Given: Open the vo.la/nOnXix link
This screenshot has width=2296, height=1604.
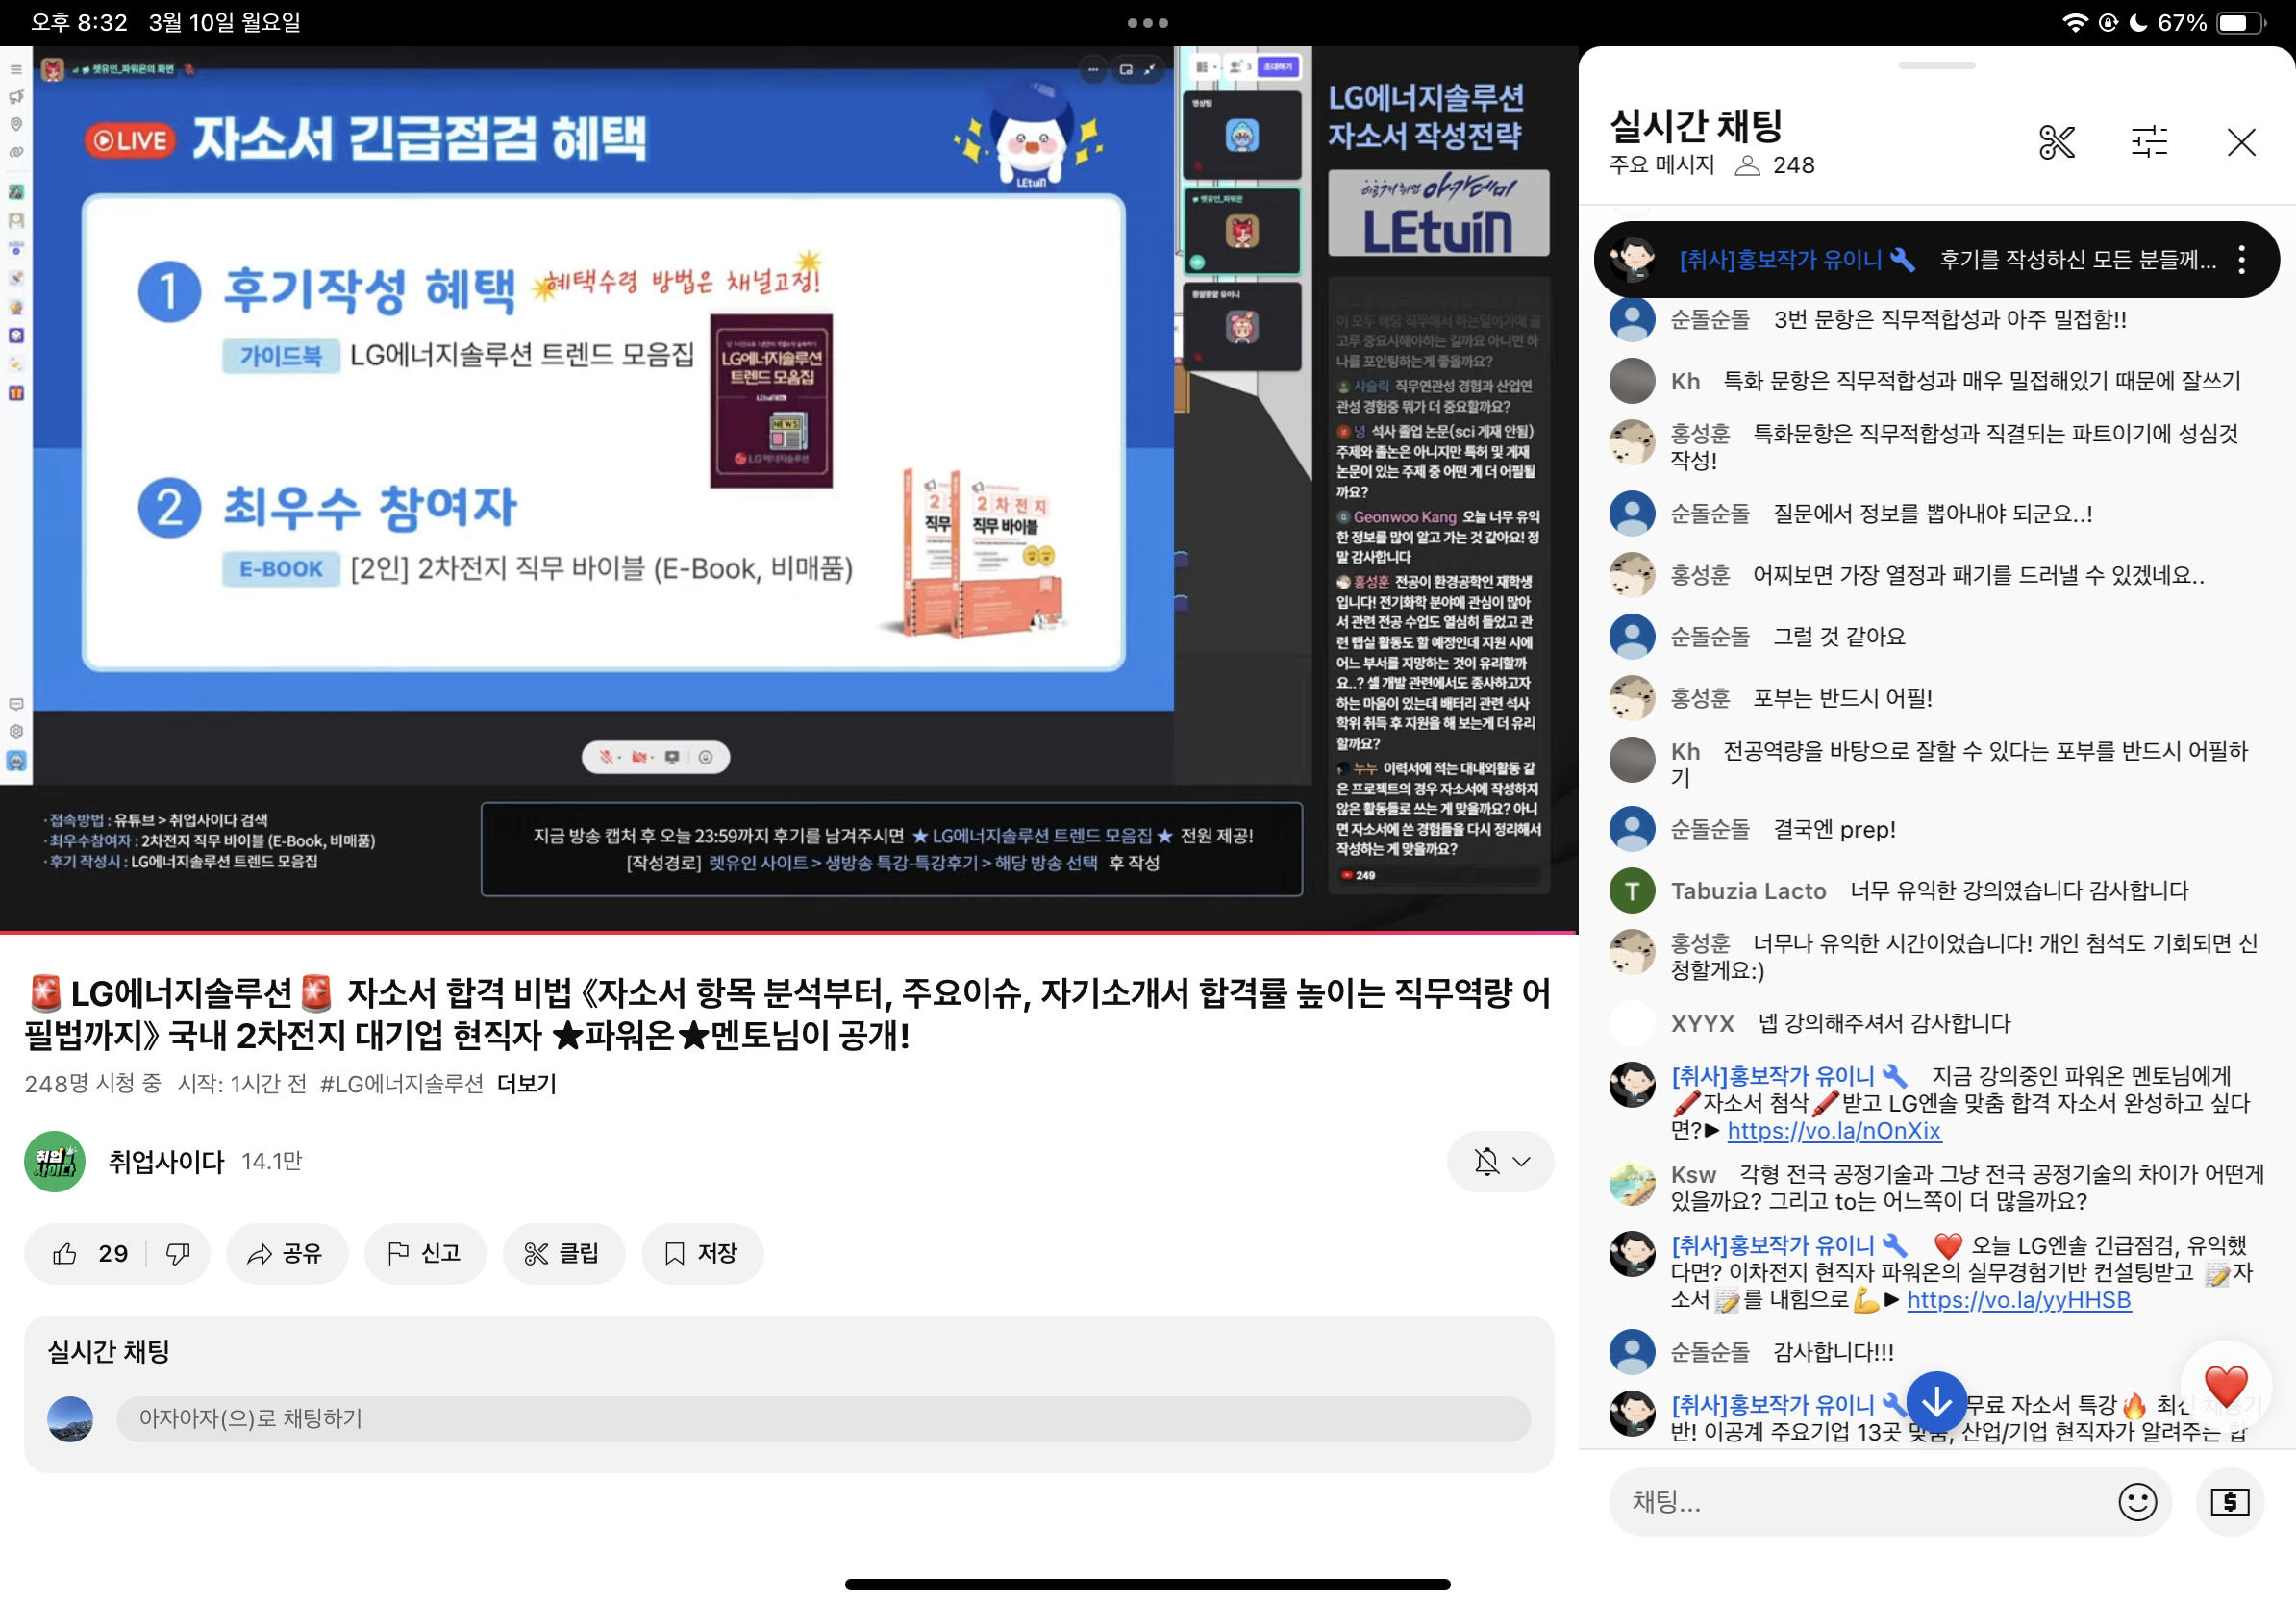Looking at the screenshot, I should [1834, 1131].
